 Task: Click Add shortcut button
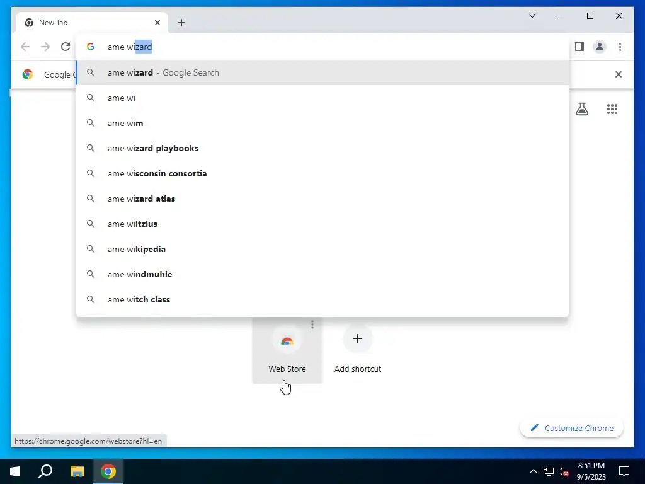pyautogui.click(x=358, y=350)
